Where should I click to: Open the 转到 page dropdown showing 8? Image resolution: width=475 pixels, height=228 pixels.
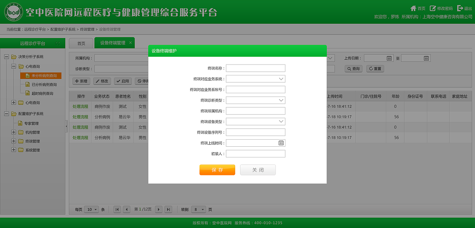coord(199,209)
